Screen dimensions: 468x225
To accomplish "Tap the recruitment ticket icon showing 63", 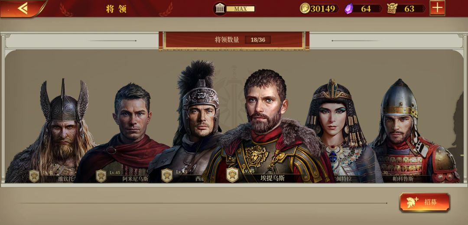I will 392,8.
